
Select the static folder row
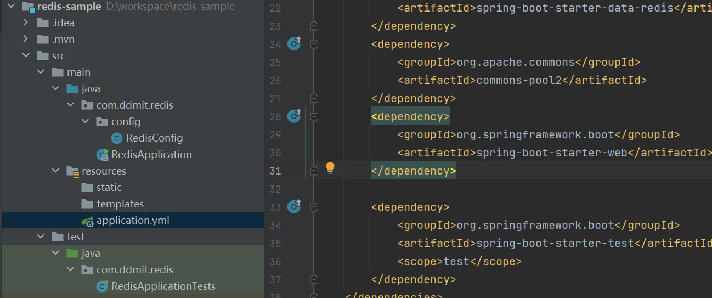132,188
